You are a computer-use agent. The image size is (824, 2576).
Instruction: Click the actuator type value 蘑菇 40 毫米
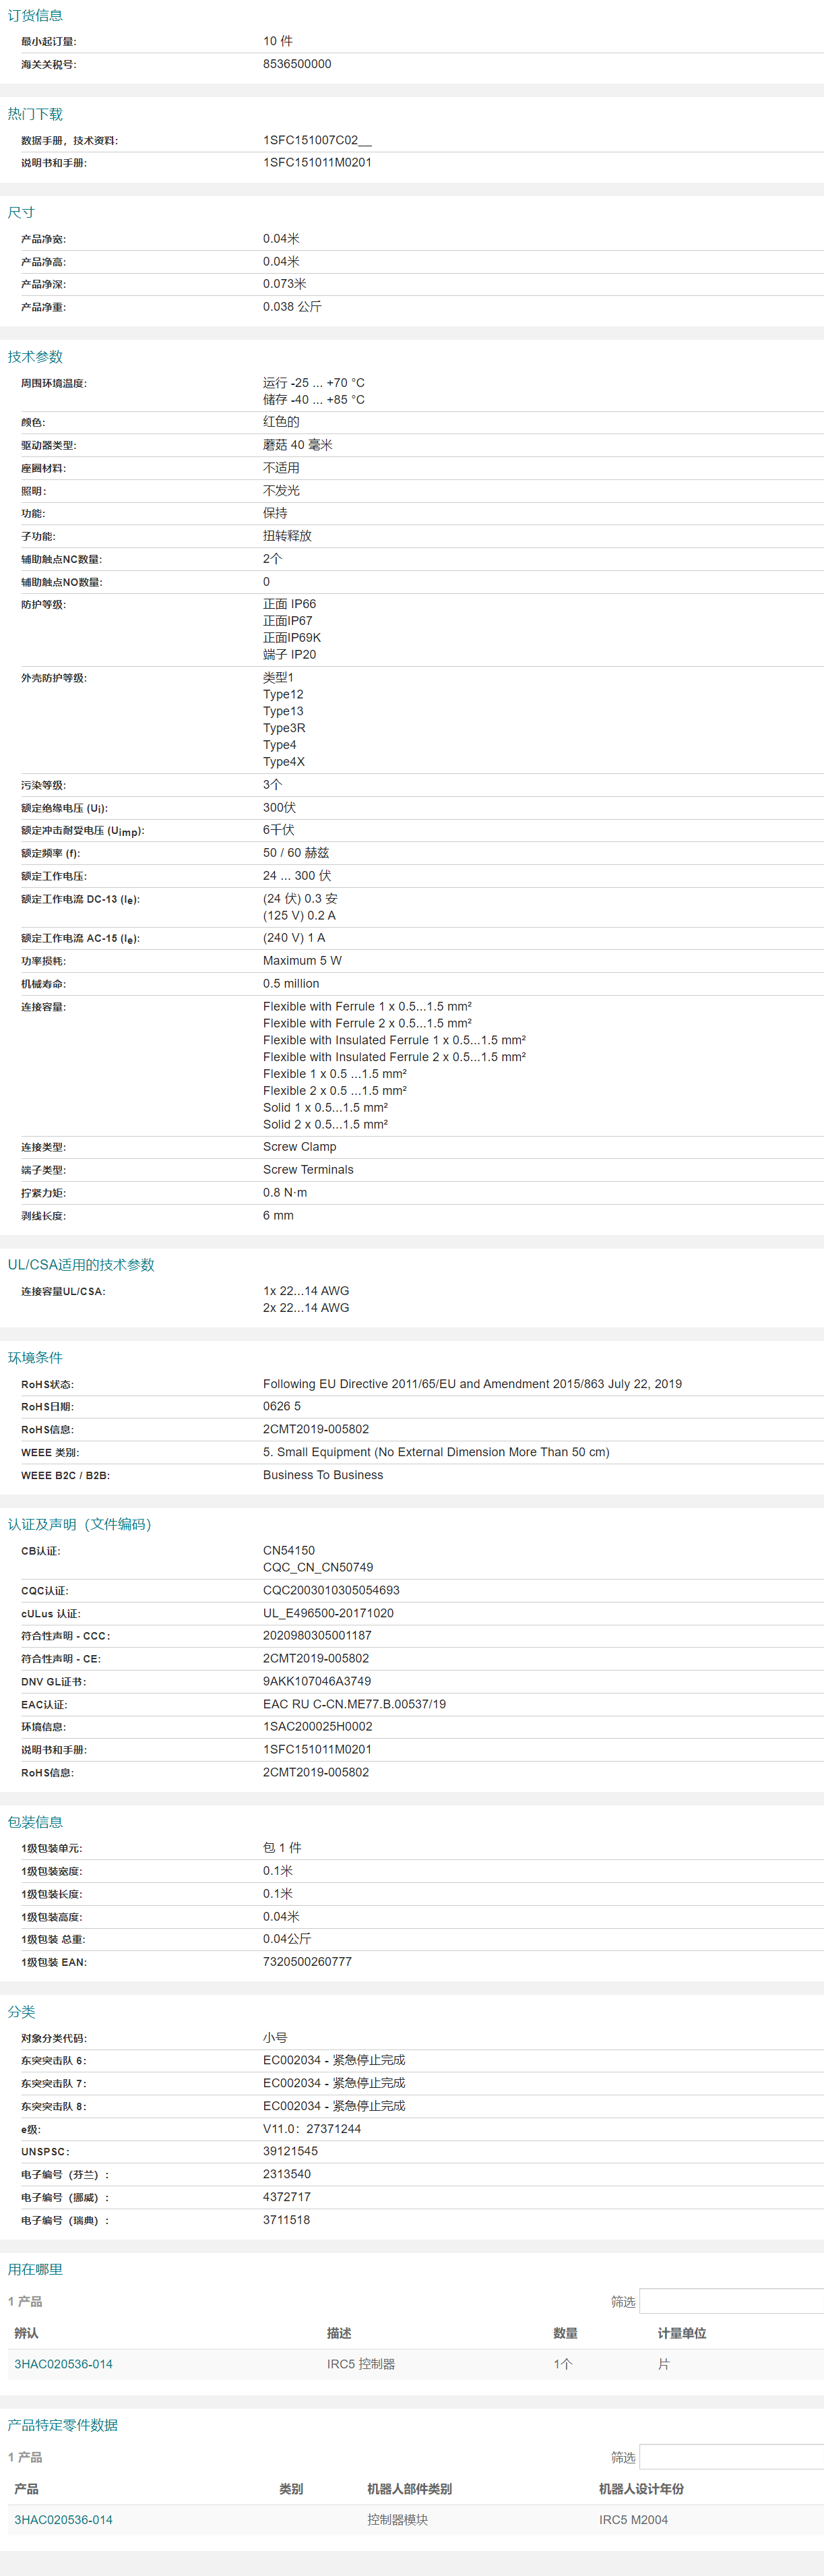[x=298, y=445]
